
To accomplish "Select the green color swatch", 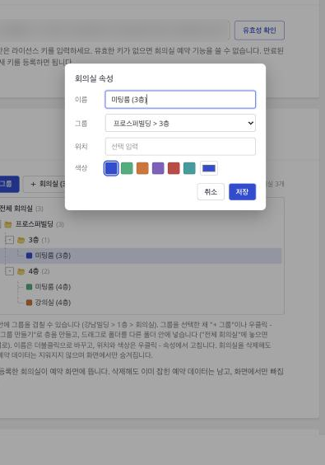I will tap(127, 168).
